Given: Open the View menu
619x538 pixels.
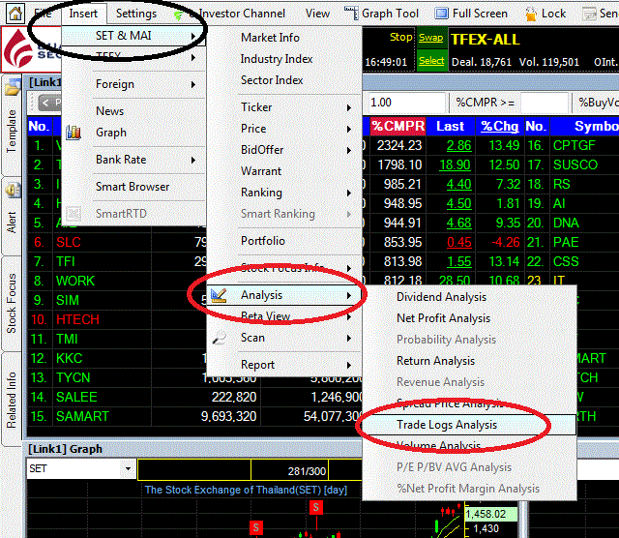Looking at the screenshot, I should pyautogui.click(x=317, y=14).
